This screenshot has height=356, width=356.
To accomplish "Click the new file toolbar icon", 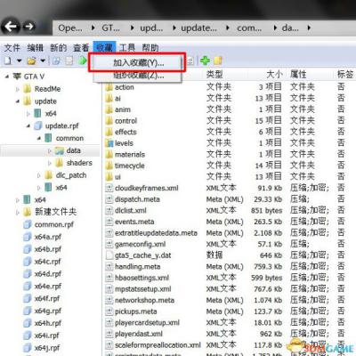I will point(8,61).
